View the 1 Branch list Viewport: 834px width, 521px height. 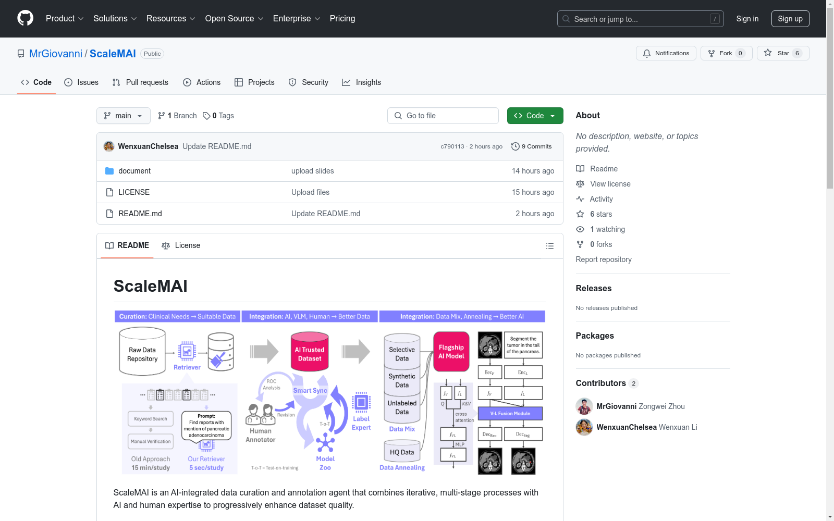coord(177,116)
